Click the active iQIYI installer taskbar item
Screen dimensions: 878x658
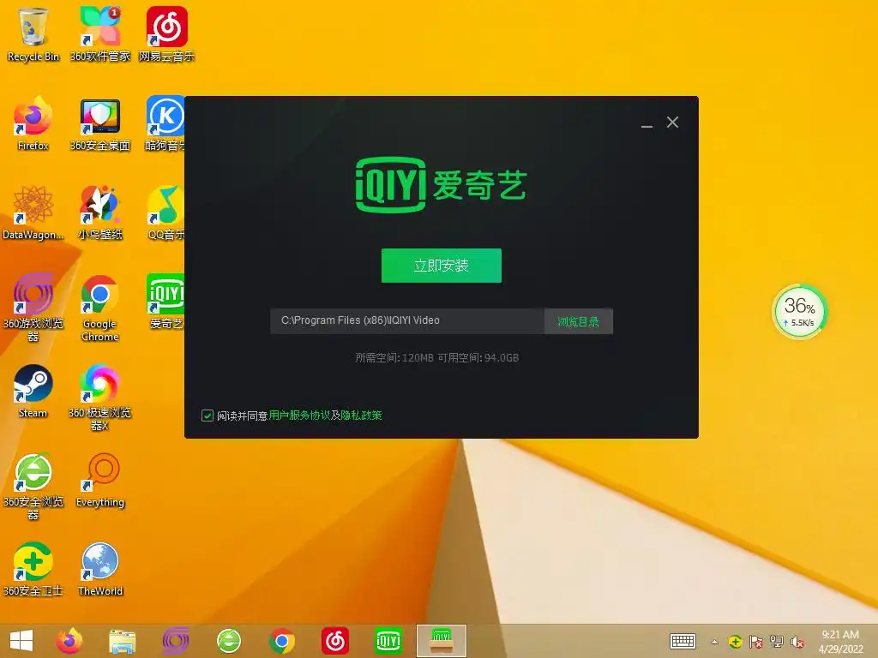(442, 641)
